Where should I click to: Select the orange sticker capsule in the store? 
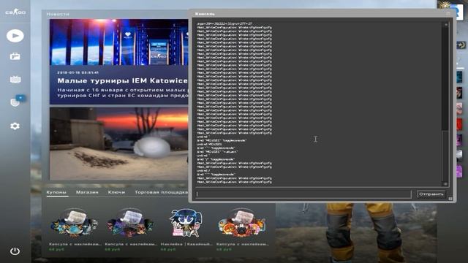[x=242, y=223]
